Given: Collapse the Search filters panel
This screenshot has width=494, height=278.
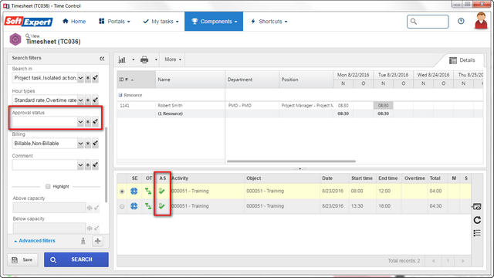Looking at the screenshot, I should 102,59.
